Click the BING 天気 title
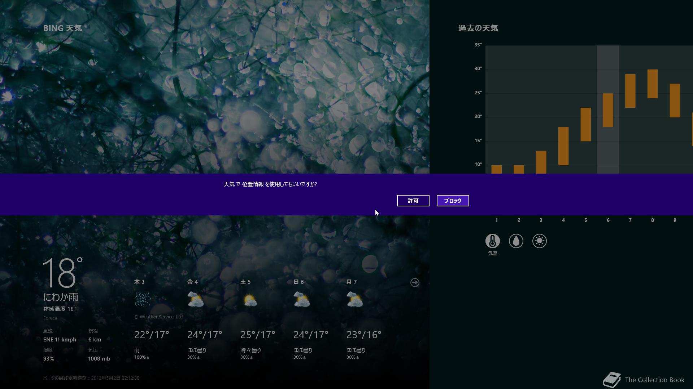 point(62,28)
